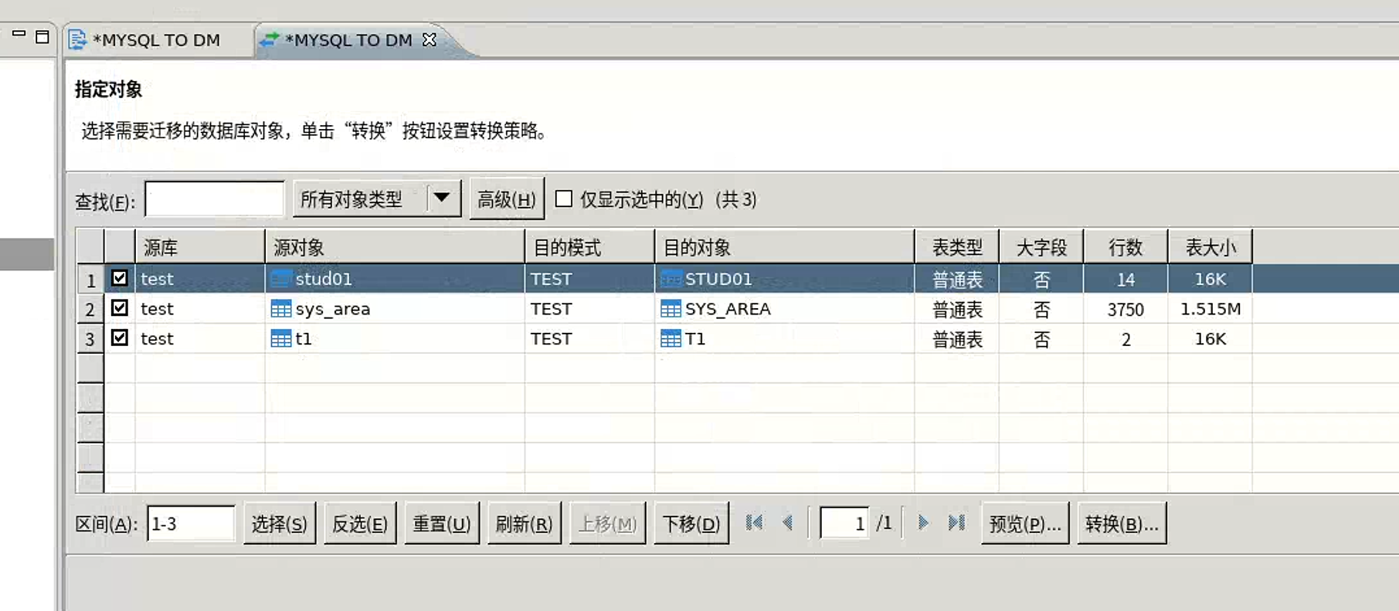Go to last page of results

[x=957, y=523]
